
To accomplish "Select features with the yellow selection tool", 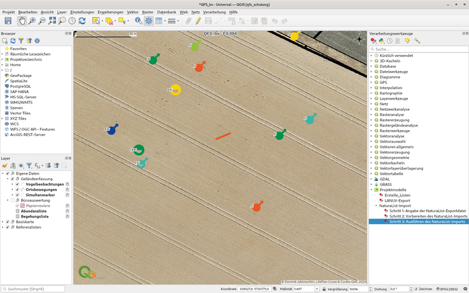I will click(x=96, y=21).
